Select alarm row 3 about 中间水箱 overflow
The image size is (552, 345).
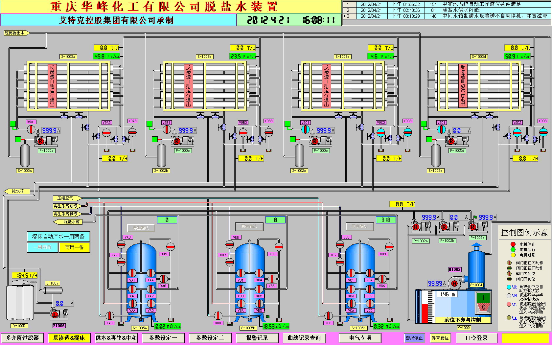point(447,16)
